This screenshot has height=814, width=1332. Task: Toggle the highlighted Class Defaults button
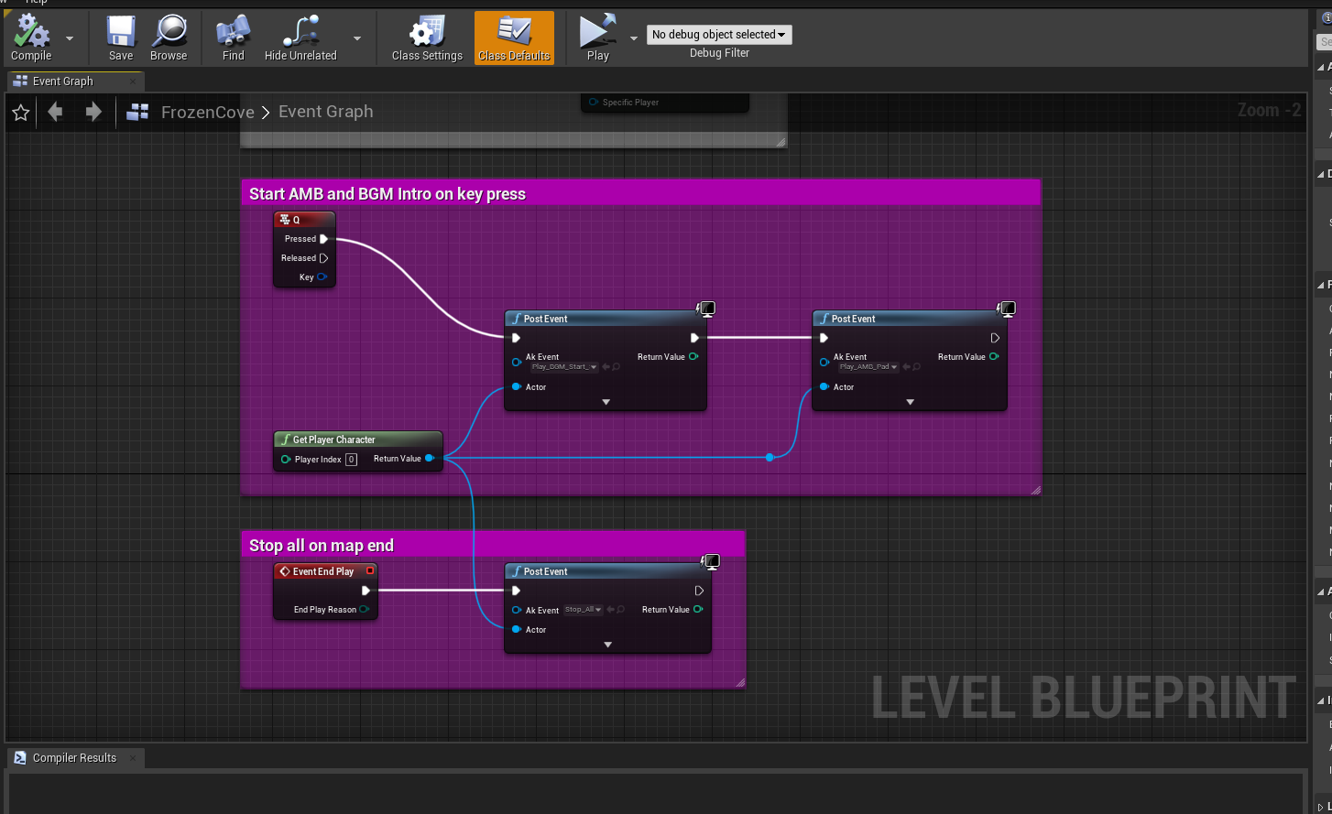514,38
